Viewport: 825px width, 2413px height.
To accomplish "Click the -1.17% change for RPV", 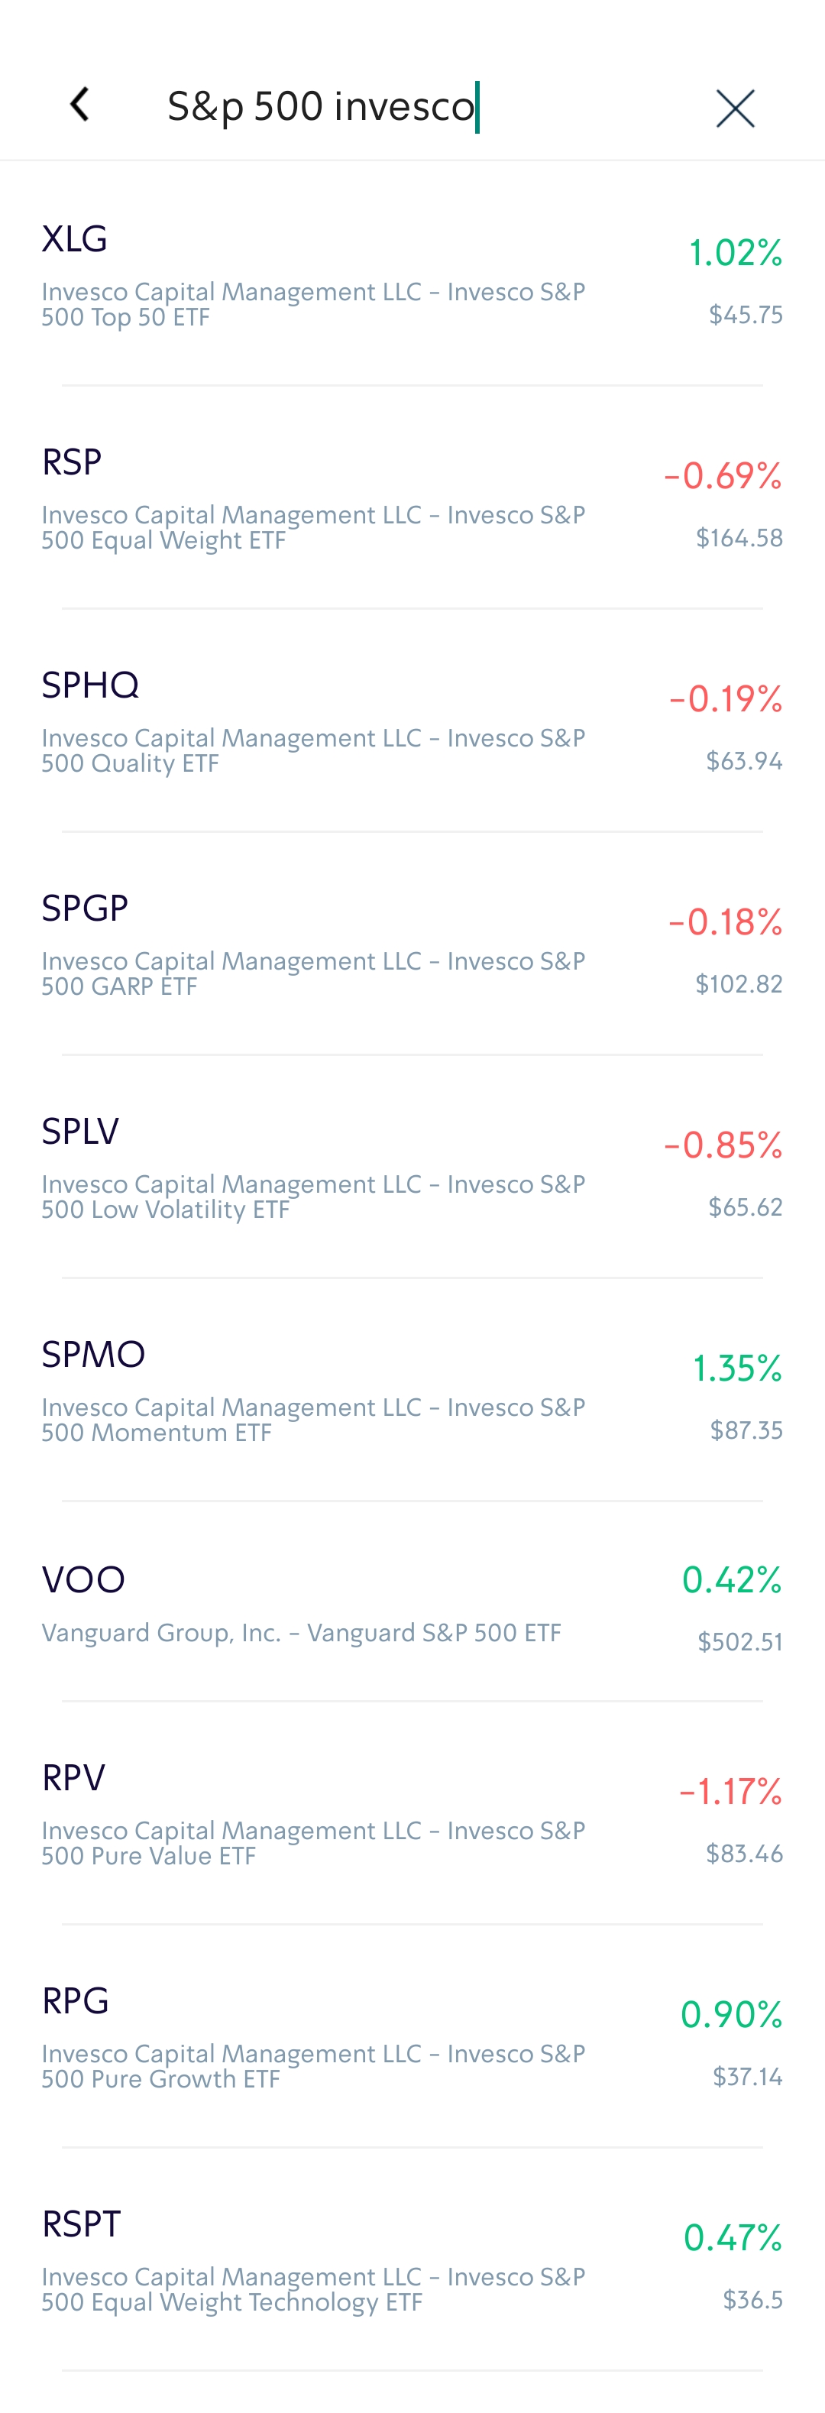I will tap(730, 1792).
